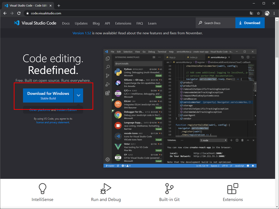Click the padlock site info icon
Screen dimensions: 279x209
pyautogui.click(x=27, y=13)
